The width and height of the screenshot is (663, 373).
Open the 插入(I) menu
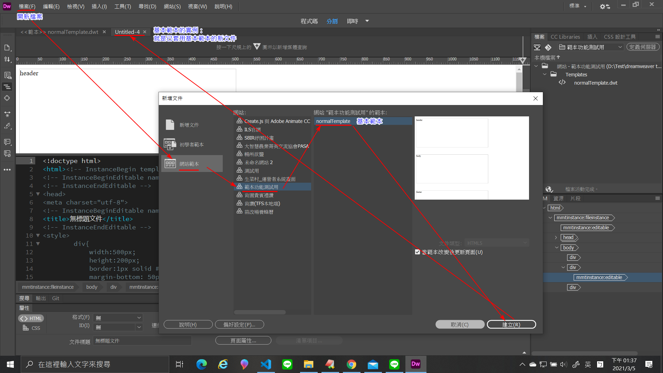pyautogui.click(x=99, y=6)
